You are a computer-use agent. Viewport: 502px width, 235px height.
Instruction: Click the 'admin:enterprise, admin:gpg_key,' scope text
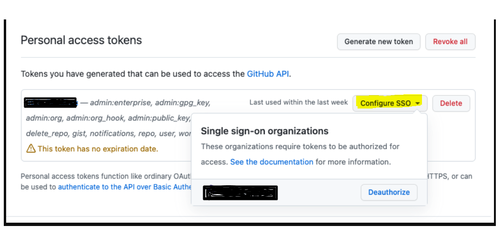[150, 103]
